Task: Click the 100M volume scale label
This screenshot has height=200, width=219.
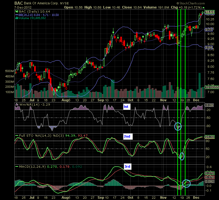Action: 9,92
